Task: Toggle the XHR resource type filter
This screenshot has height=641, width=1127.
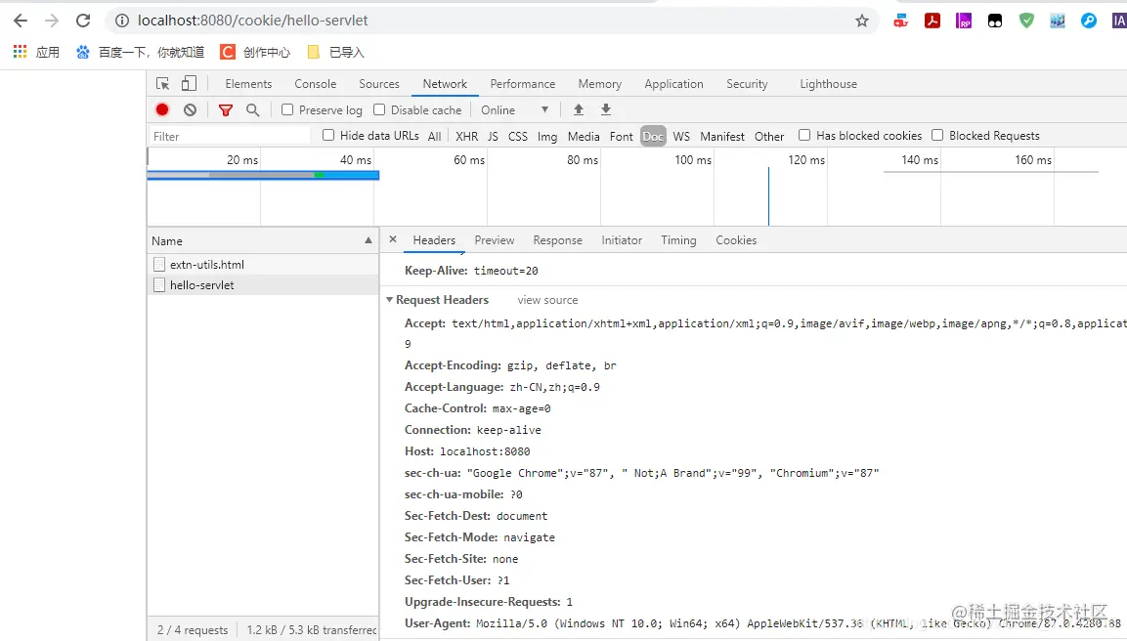Action: 466,136
